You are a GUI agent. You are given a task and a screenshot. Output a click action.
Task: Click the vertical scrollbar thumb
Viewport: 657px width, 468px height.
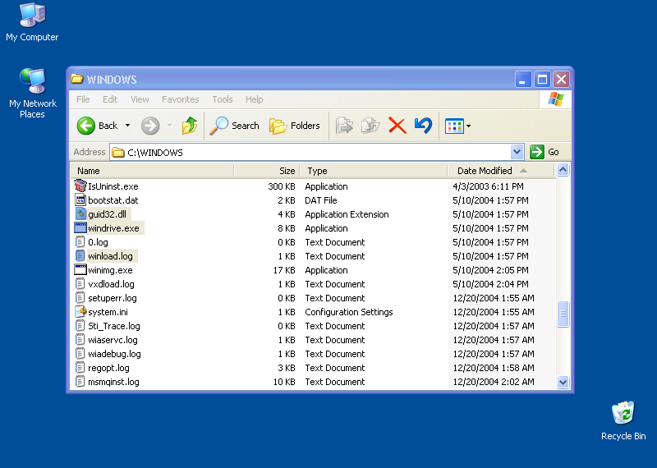(563, 314)
